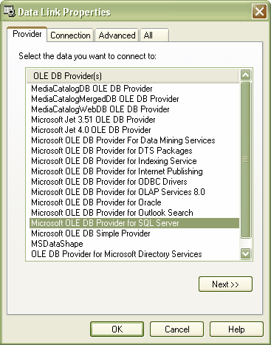Select MediaCatalogDB OLE DB Provider

134,89
